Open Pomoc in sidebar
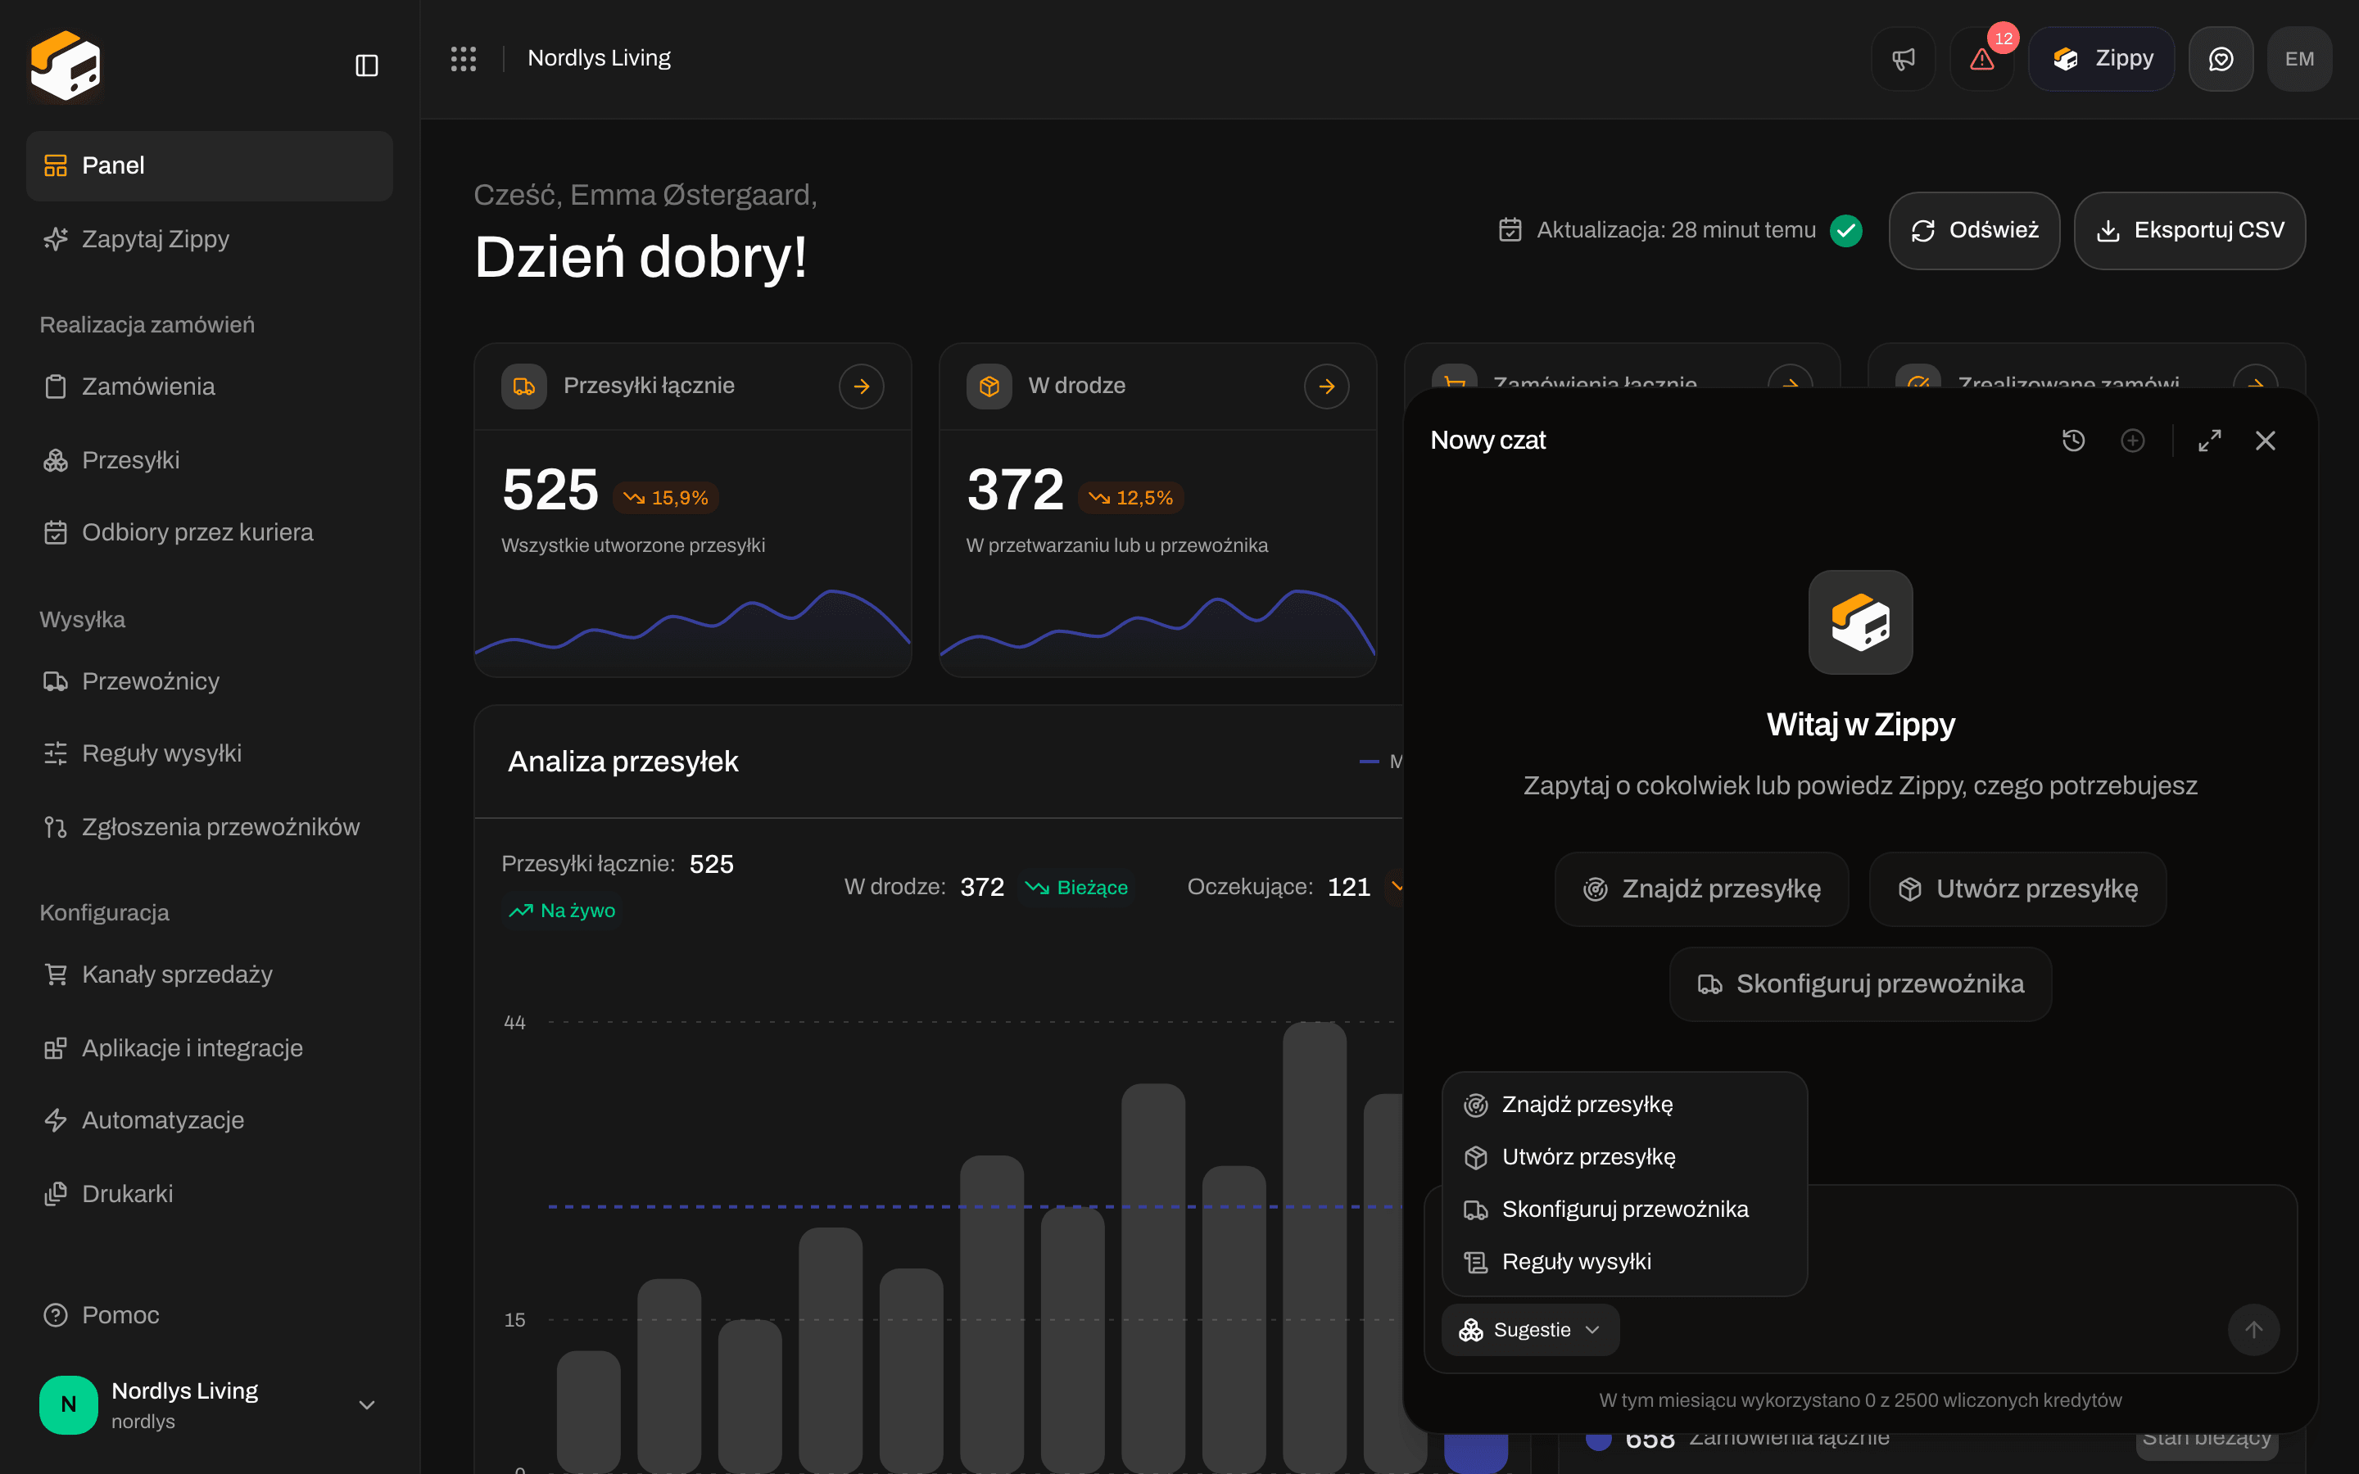 (210, 1315)
